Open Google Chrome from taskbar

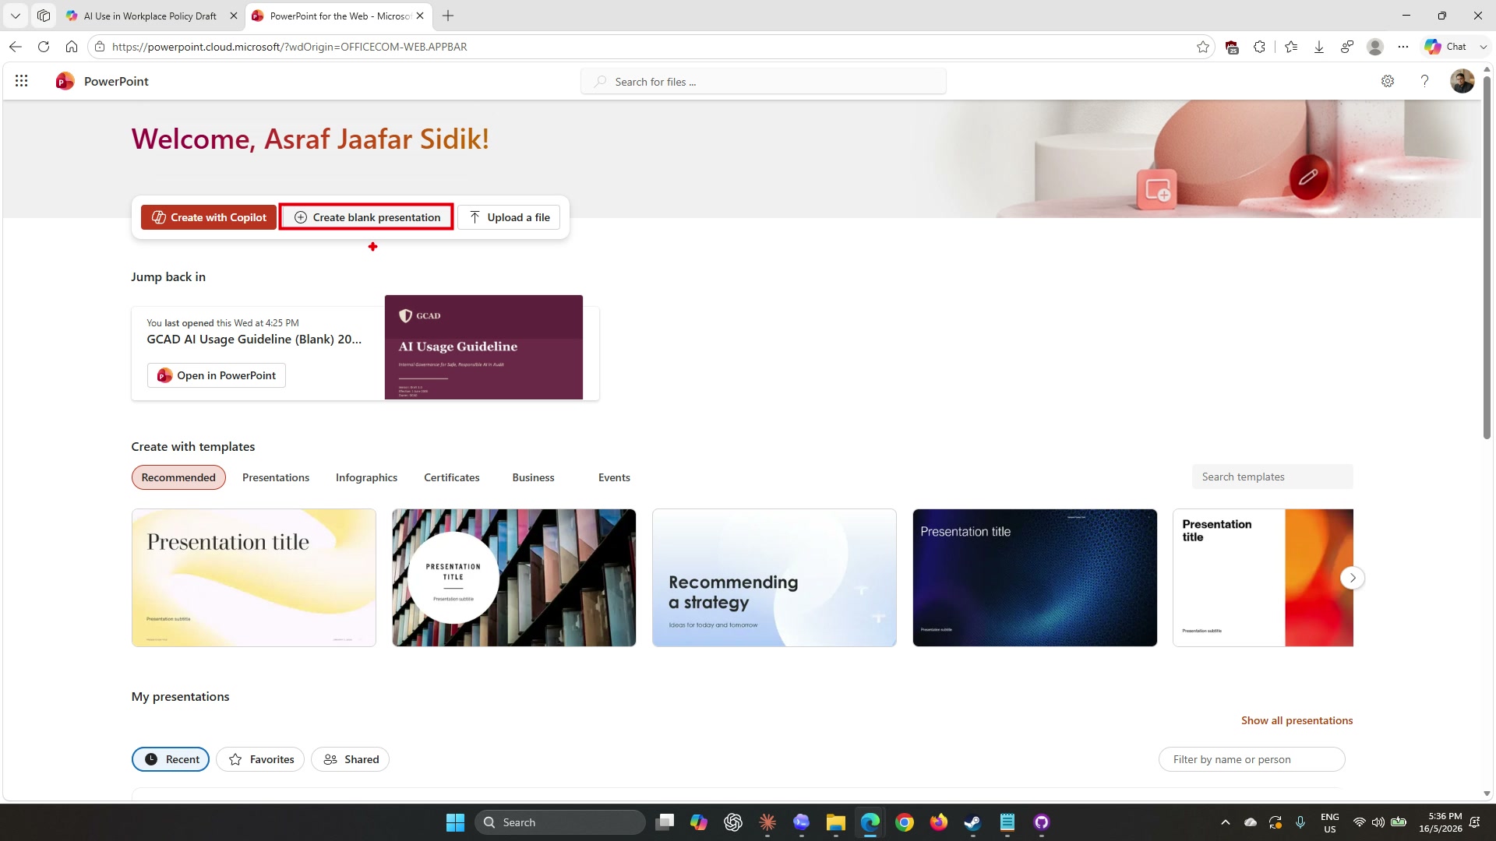pyautogui.click(x=904, y=822)
